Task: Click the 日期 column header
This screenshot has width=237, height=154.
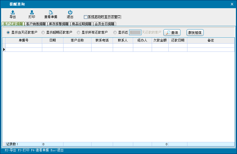Action: 53,40
